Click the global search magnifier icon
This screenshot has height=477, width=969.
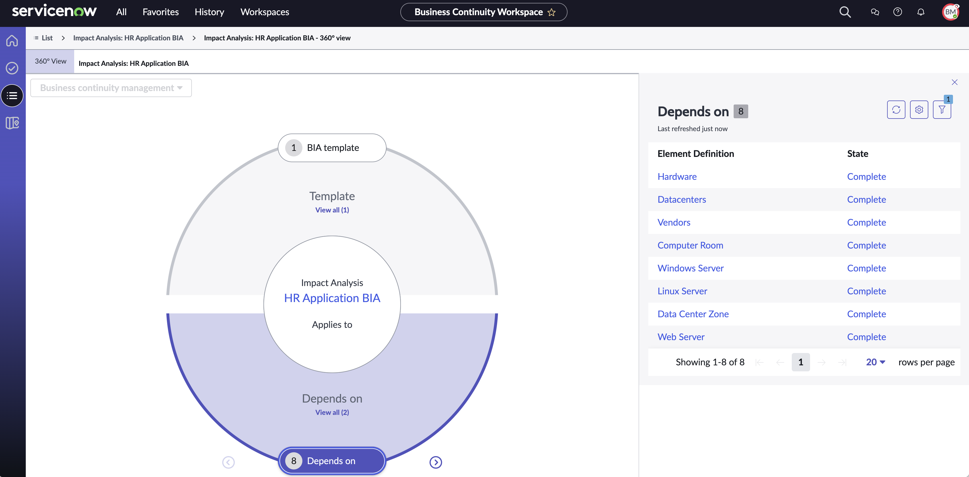point(845,12)
